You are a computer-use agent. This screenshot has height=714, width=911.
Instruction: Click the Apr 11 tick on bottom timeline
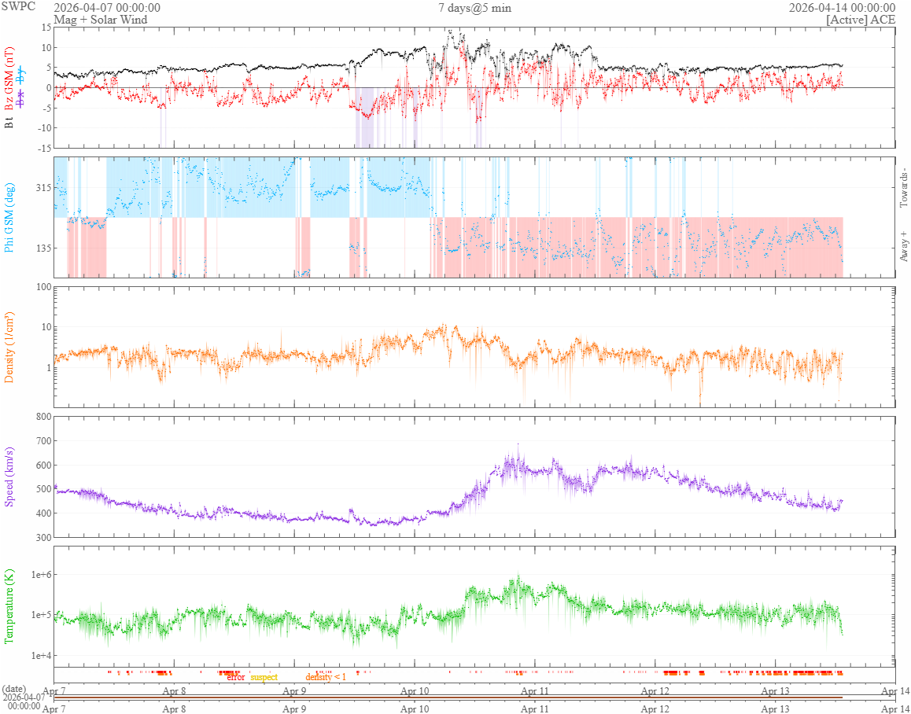(535, 708)
